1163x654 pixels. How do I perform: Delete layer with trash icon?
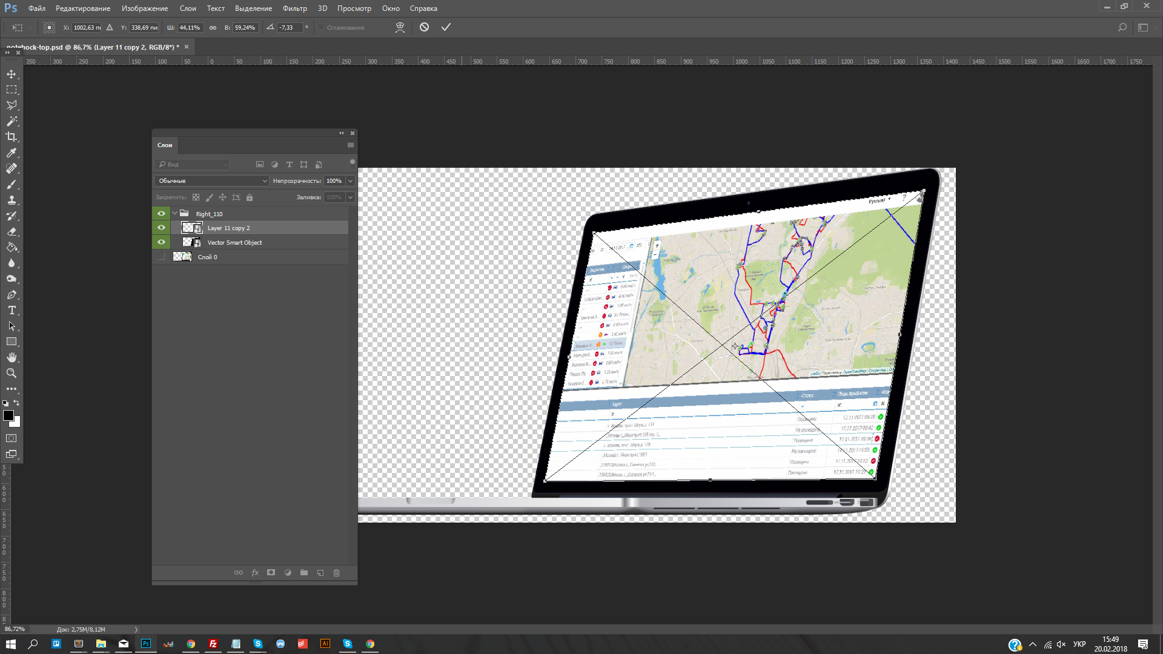[x=337, y=572]
